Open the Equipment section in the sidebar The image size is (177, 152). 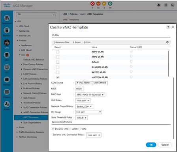(7, 18)
